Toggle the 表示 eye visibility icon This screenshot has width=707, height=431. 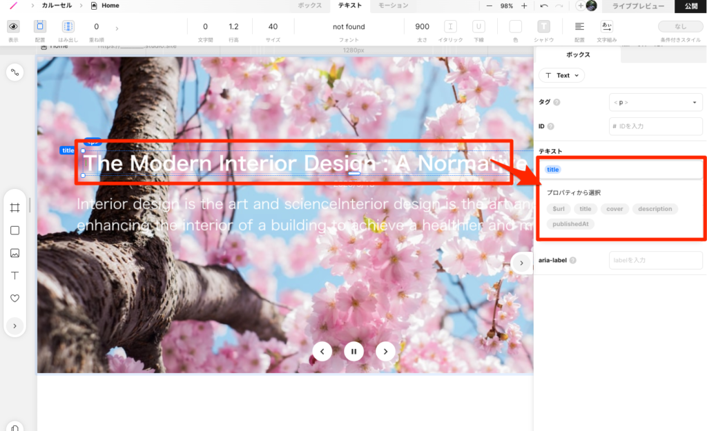(14, 27)
